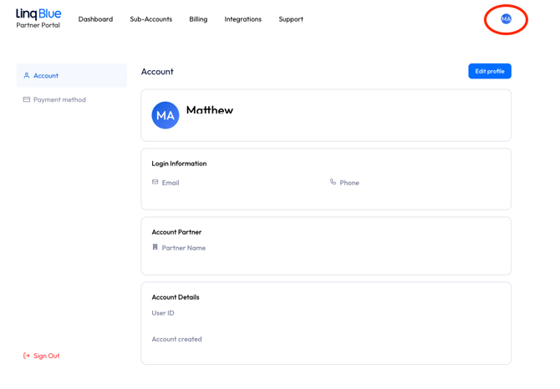Open the Integrations page
This screenshot has height=389, width=560.
point(242,19)
